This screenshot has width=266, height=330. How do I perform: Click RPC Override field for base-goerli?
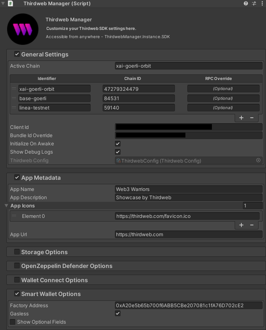tap(223, 98)
